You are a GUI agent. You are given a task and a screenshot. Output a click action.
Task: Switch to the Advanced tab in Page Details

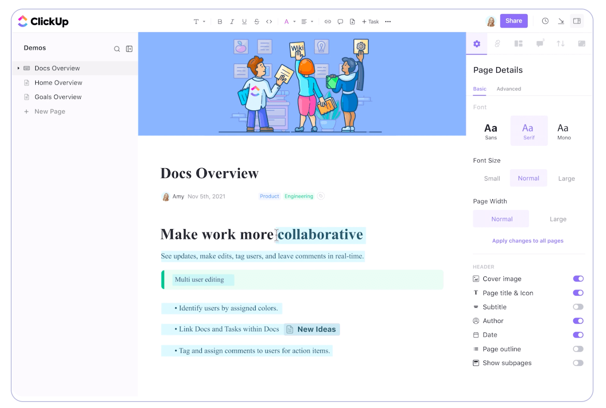point(509,89)
